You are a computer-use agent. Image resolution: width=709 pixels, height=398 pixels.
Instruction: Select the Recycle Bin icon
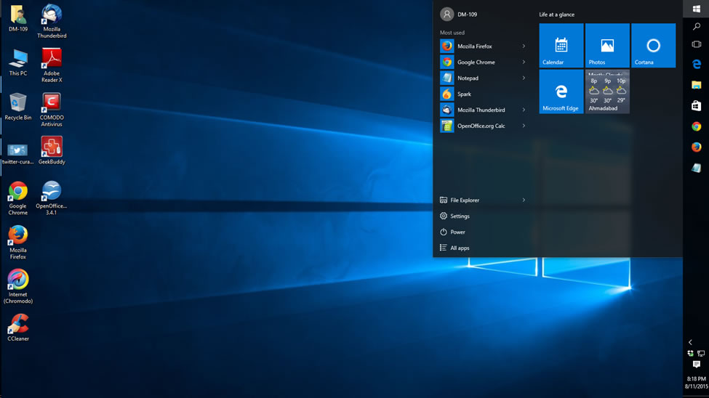pos(18,107)
